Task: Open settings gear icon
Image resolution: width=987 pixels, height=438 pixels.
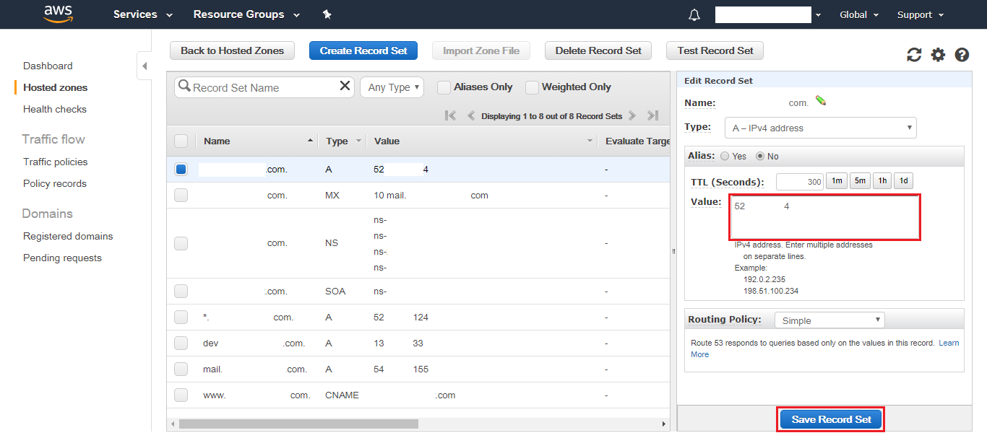Action: click(938, 55)
